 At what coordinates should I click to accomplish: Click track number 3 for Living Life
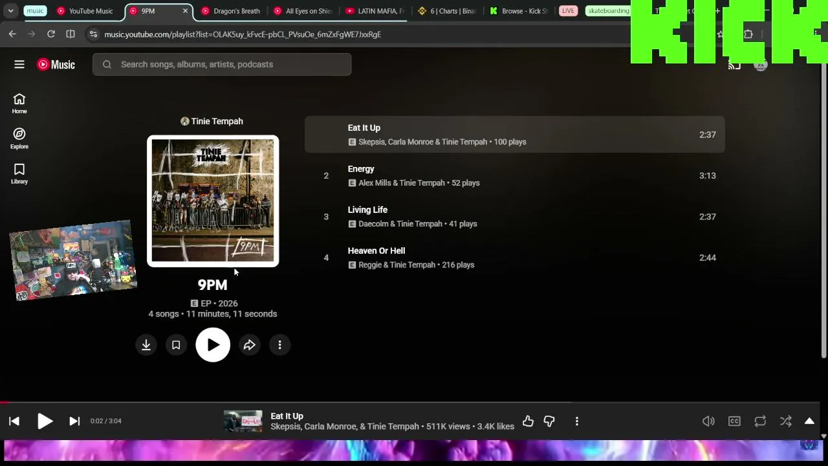pyautogui.click(x=326, y=217)
